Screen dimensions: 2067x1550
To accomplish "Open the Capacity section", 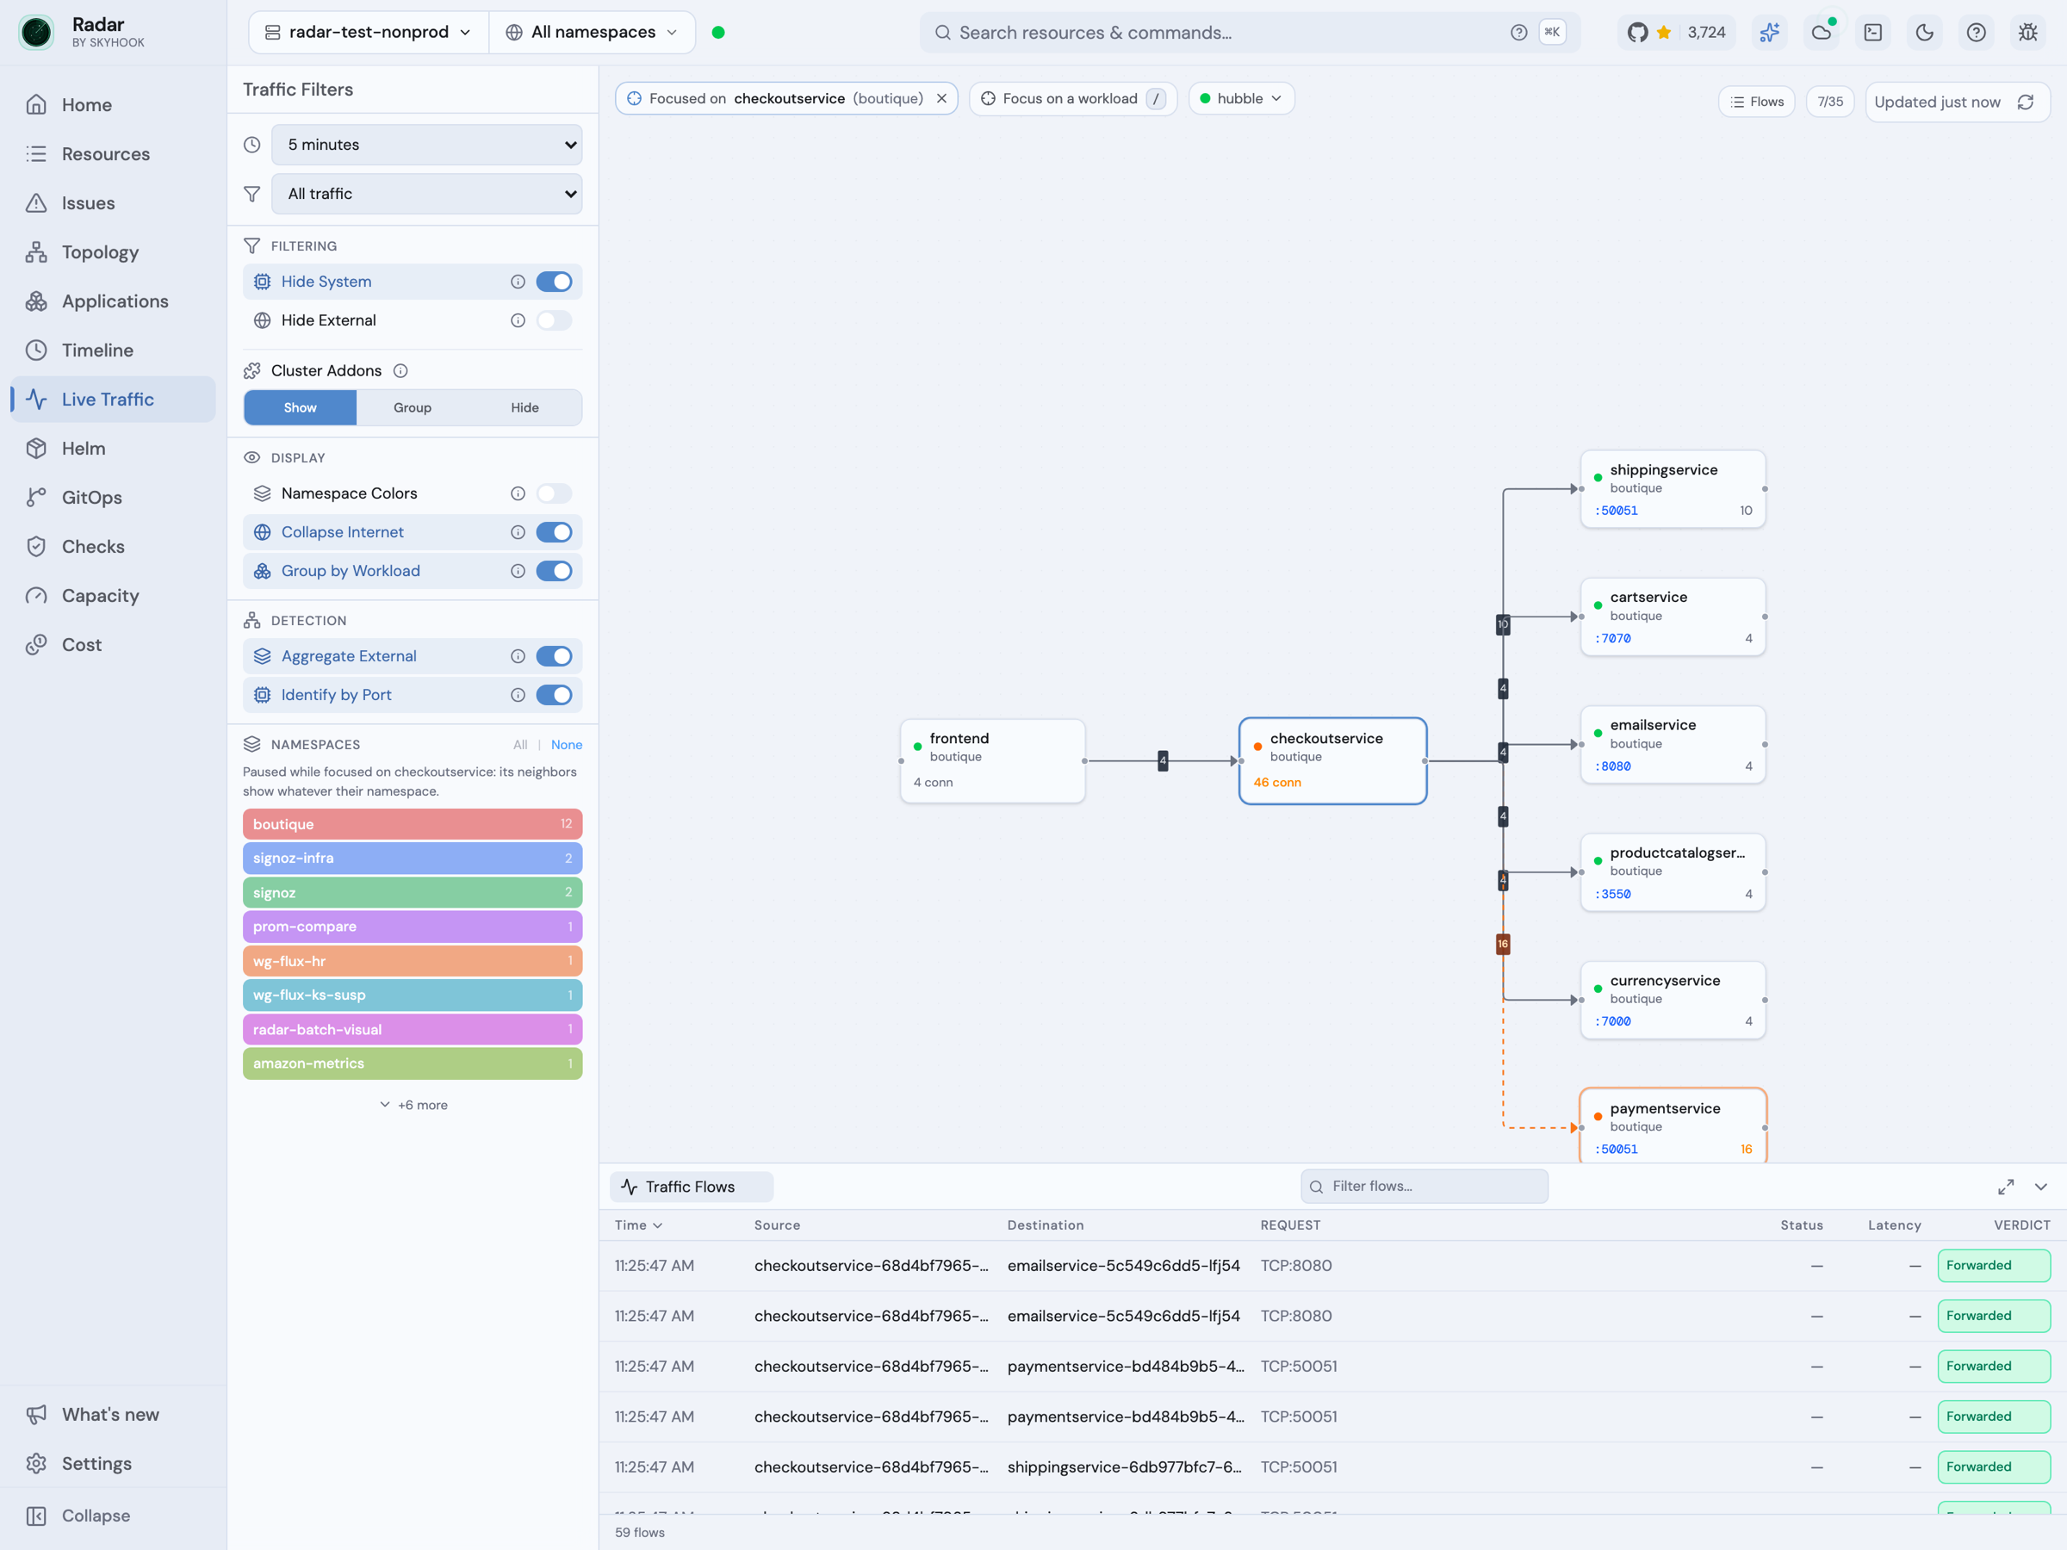I will (113, 595).
